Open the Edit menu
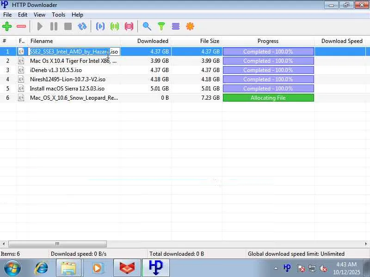The width and height of the screenshot is (370, 277). coord(23,15)
